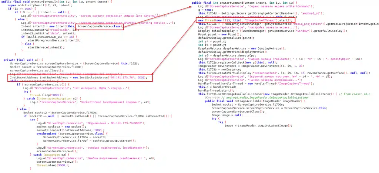Click the 'DisplayMetrics displayMetrics = new DisplayMetrics();' line

(x=242, y=48)
